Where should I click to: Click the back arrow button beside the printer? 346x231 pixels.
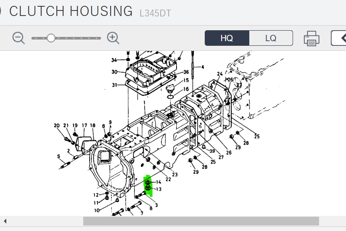[x=339, y=38]
